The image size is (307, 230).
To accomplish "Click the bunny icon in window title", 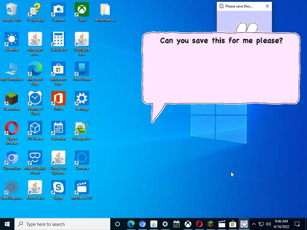I will coord(222,6).
